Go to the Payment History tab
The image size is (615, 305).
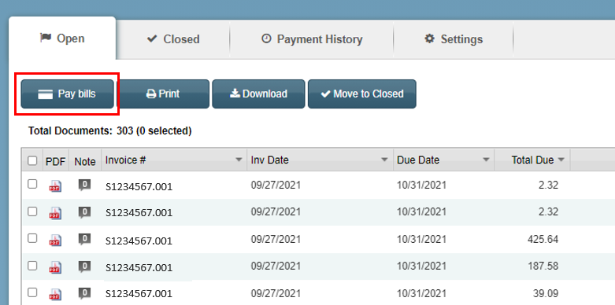(312, 39)
